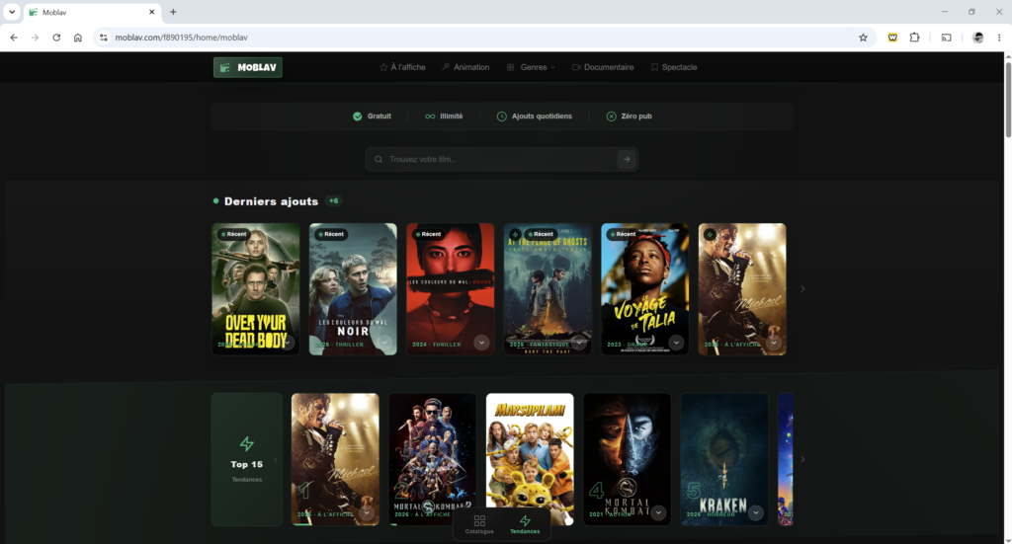Reload the page with refresh icon
This screenshot has height=544, width=1012.
(56, 38)
